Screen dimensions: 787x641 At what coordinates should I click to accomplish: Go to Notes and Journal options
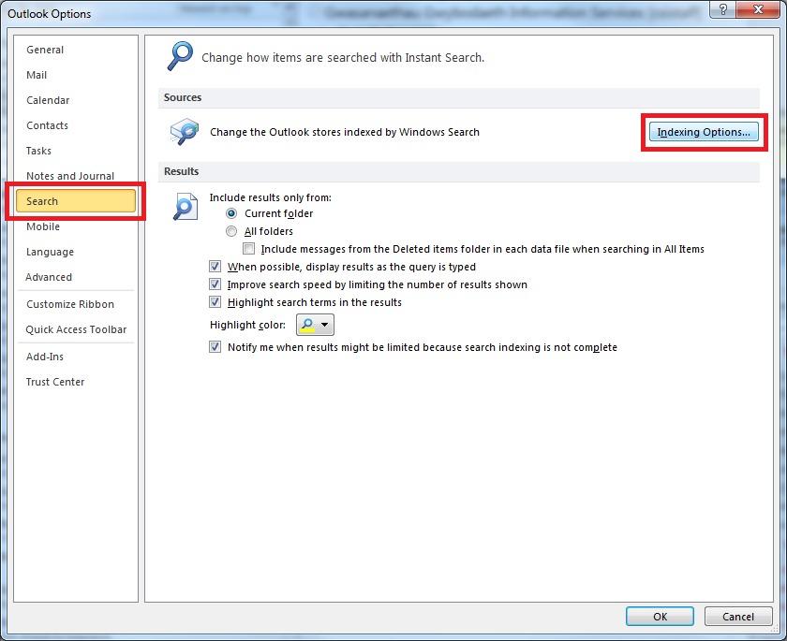(x=70, y=175)
